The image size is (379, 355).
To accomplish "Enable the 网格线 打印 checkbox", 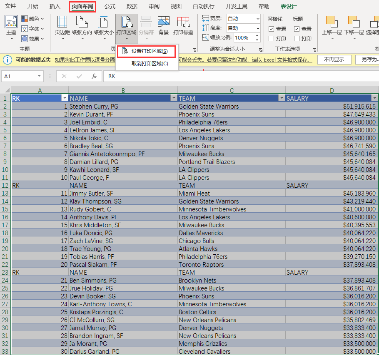I will coord(272,39).
